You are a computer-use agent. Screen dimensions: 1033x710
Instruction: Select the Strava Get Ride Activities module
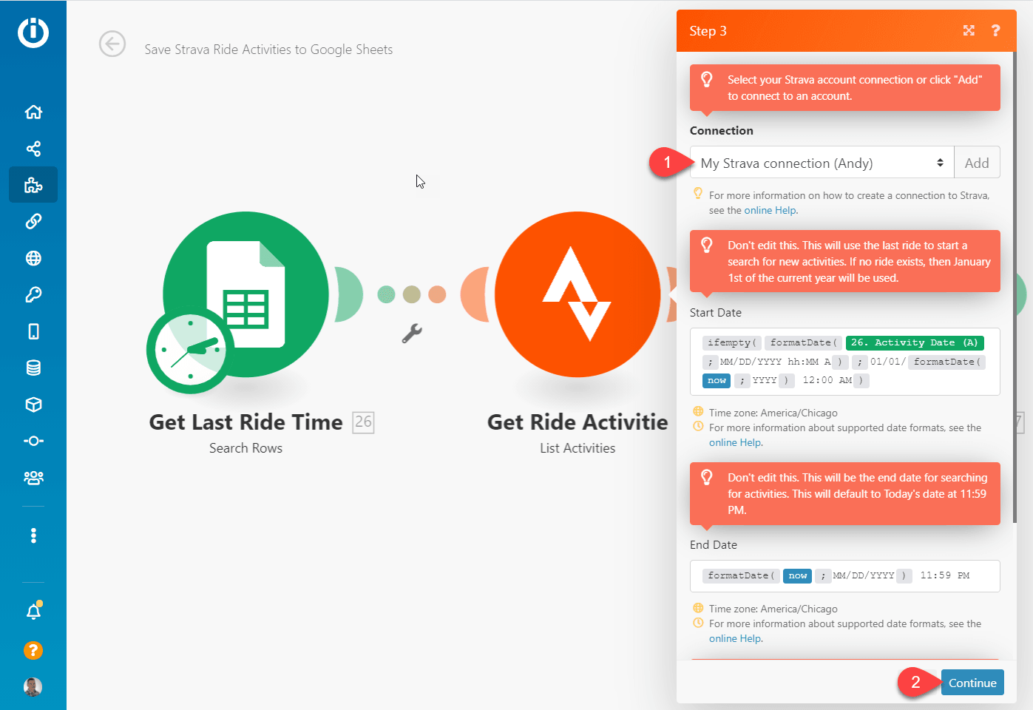578,295
